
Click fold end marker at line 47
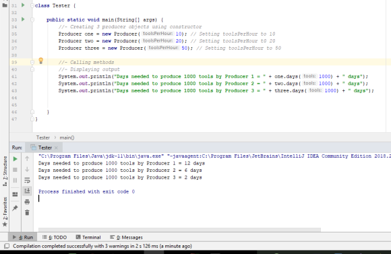coord(32,119)
